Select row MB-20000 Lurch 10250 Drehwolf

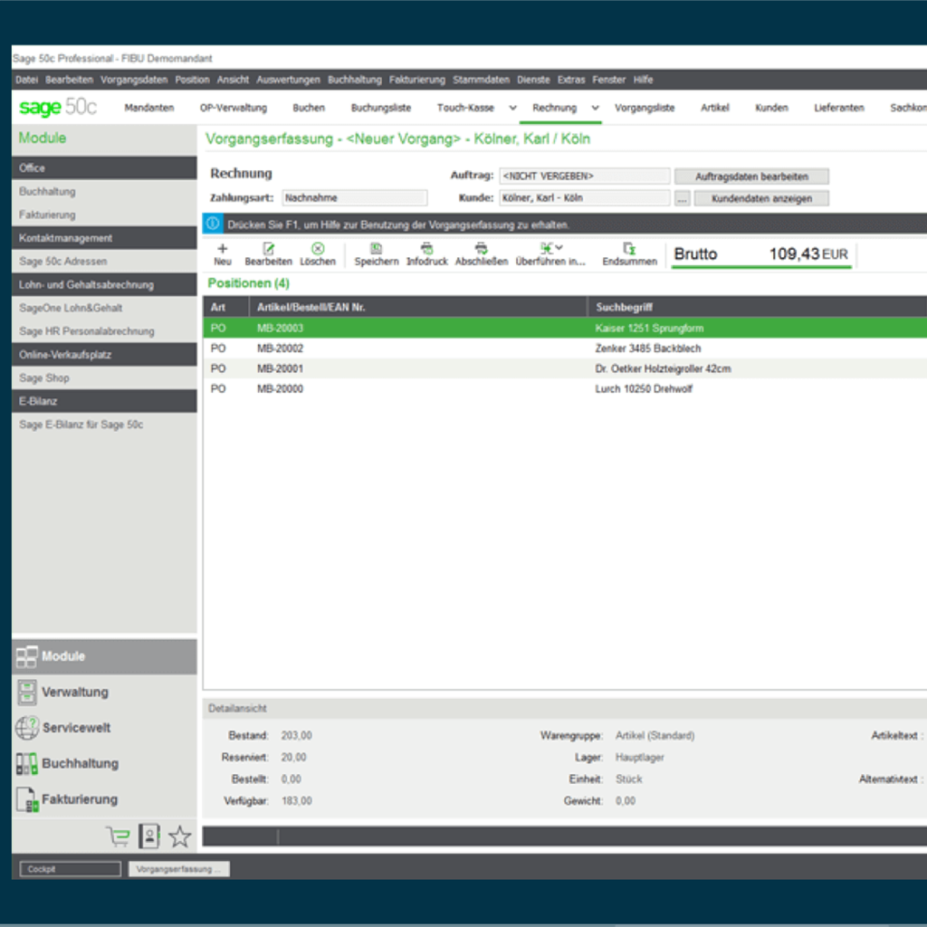click(565, 388)
